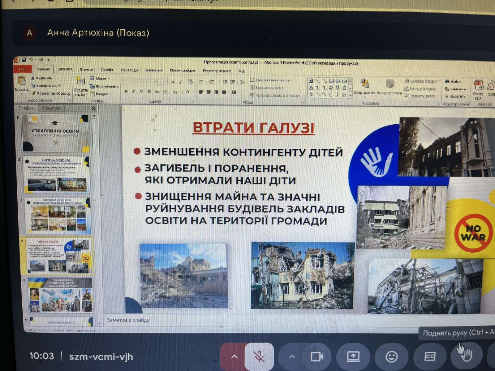Expand video settings arrow beside camera

coord(292,356)
